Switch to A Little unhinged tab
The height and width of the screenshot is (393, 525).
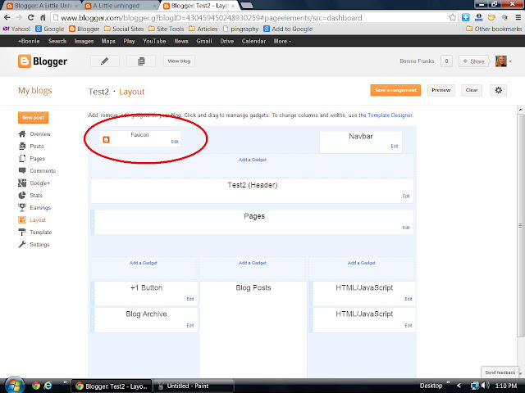(120, 6)
